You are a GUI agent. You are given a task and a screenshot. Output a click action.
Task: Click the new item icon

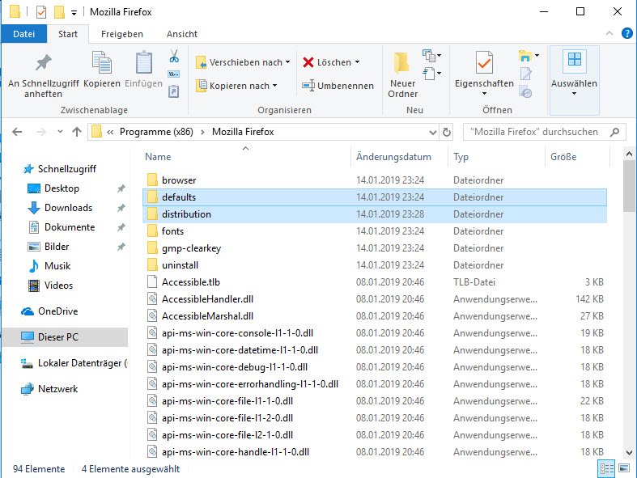pyautogui.click(x=429, y=55)
